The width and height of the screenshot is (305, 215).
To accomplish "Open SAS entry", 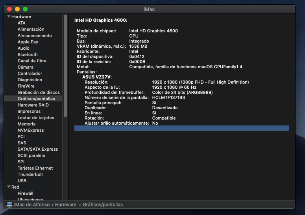I will pos(22,143).
